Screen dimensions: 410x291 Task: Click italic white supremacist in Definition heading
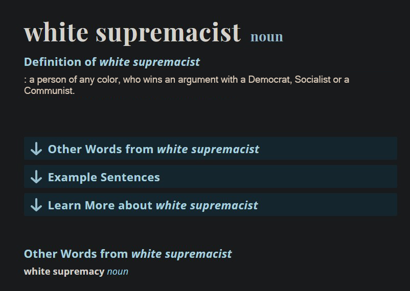tap(150, 62)
